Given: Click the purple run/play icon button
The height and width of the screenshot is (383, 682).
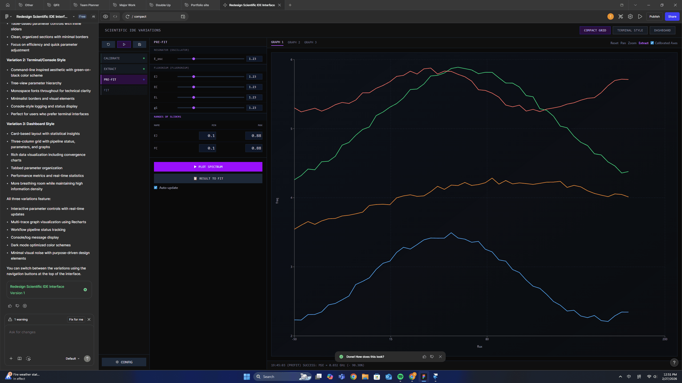Looking at the screenshot, I should [x=124, y=44].
